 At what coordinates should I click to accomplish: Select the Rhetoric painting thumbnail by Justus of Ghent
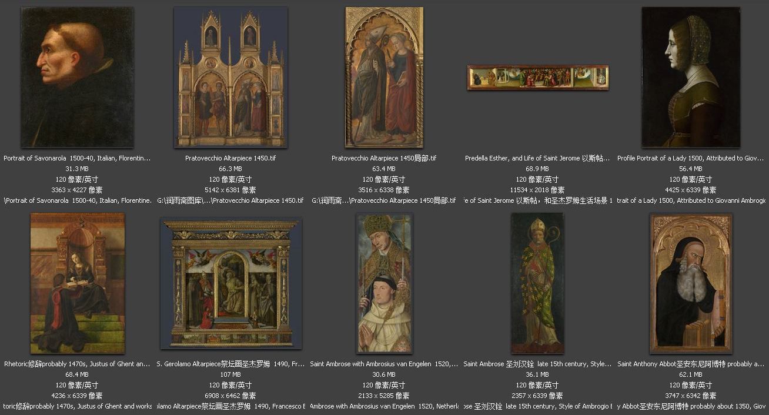(77, 283)
